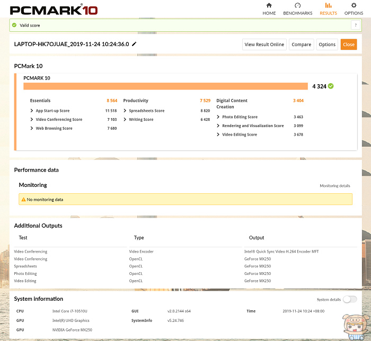Open the Home tab
371x341 pixels.
[x=269, y=9]
